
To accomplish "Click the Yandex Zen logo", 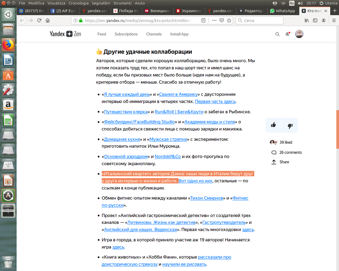I will coord(65,34).
